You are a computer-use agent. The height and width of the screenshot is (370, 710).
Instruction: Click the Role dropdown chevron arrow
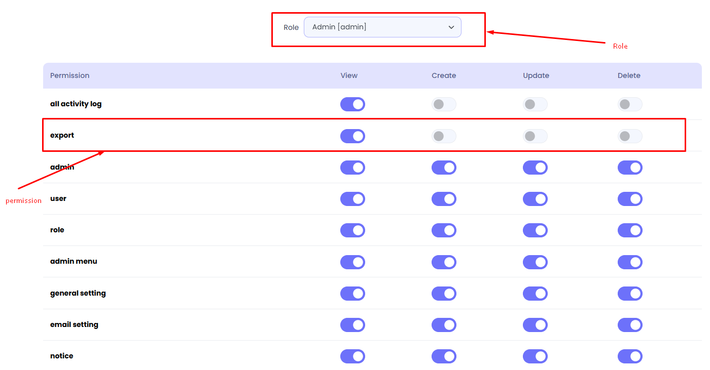[x=451, y=27]
